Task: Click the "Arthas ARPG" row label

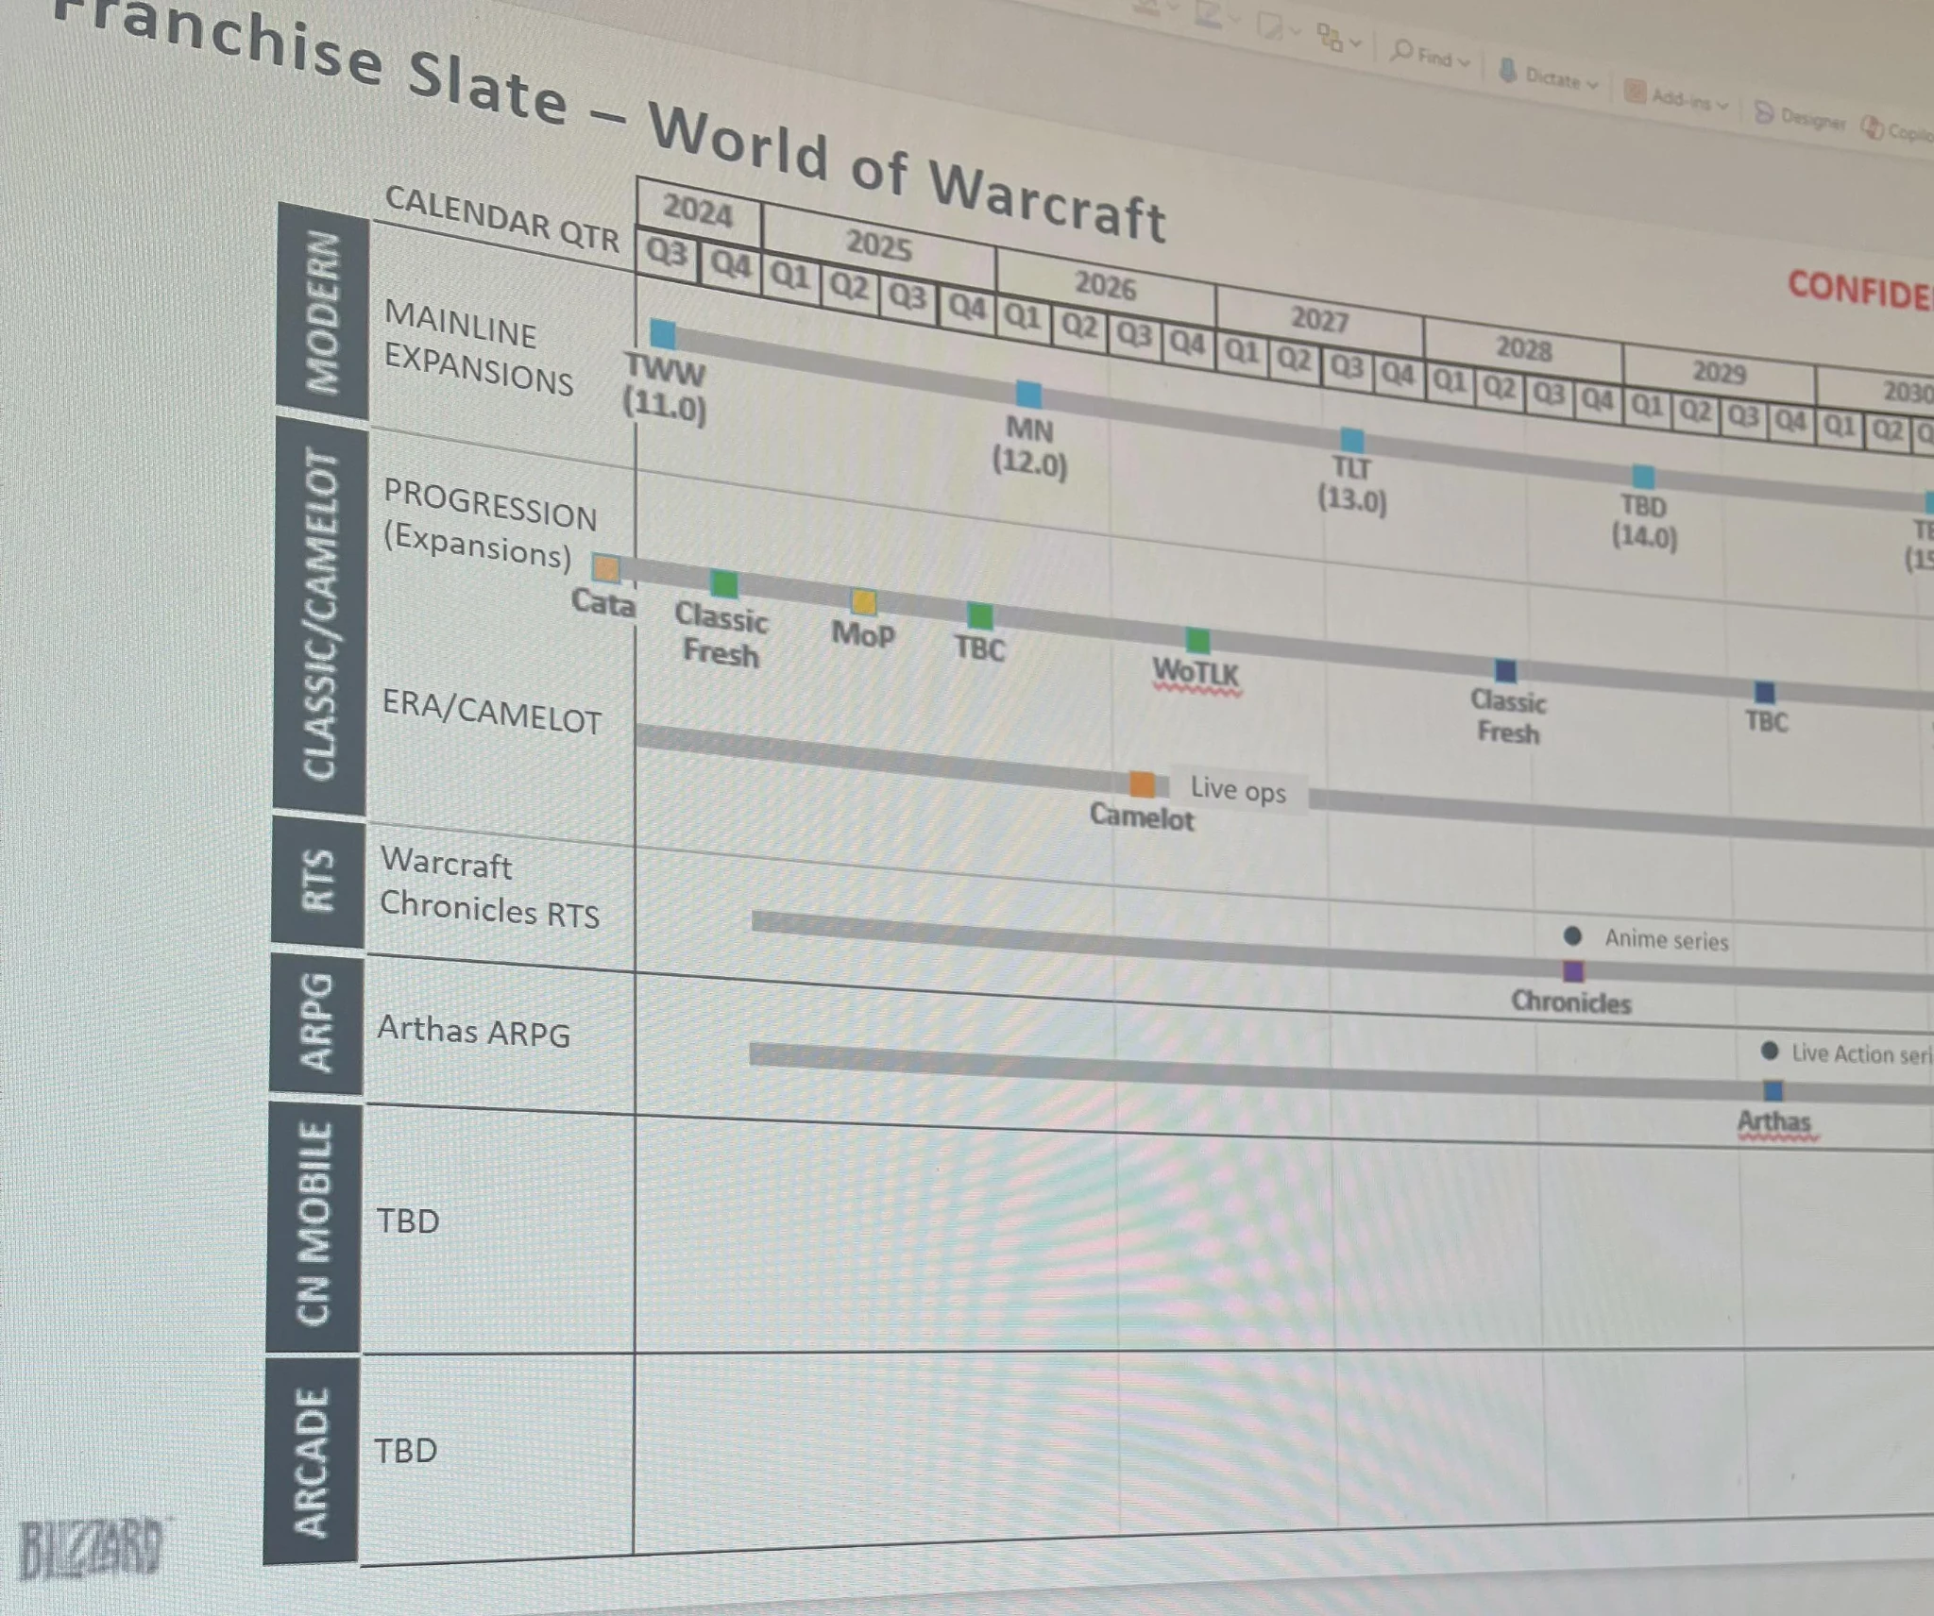Action: pyautogui.click(x=474, y=1030)
